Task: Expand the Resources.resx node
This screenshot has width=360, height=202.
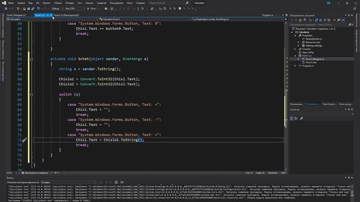Action: pyautogui.click(x=298, y=43)
